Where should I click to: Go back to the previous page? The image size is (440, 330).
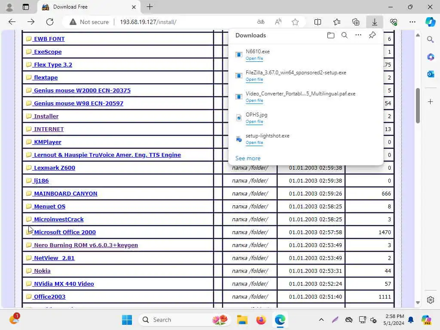pos(12,22)
